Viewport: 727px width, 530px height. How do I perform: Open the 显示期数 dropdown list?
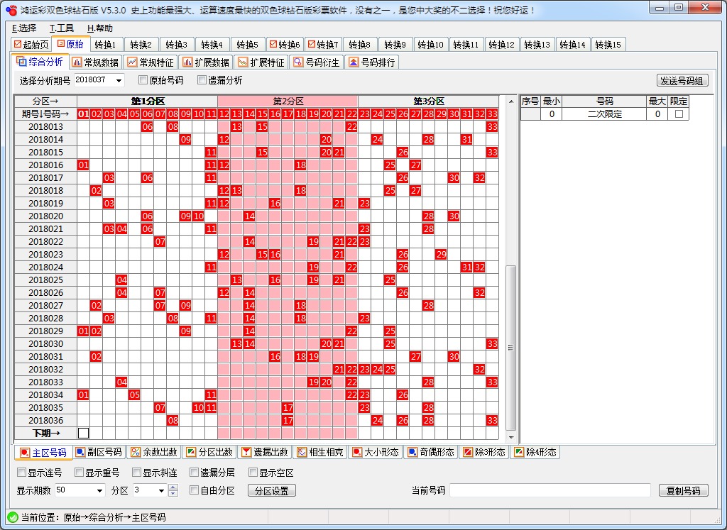tap(99, 490)
